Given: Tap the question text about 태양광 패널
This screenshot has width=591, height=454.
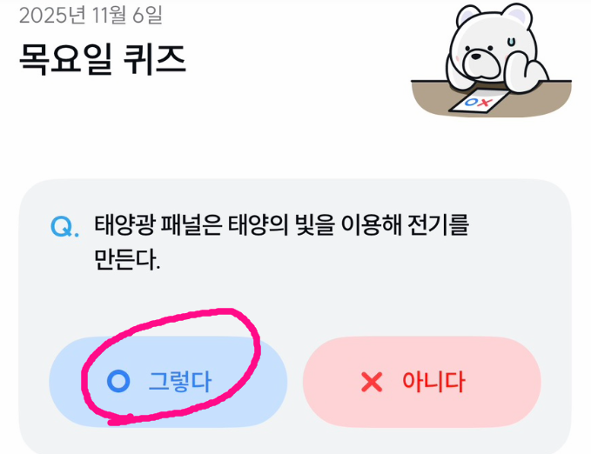Looking at the screenshot, I should coord(281,243).
